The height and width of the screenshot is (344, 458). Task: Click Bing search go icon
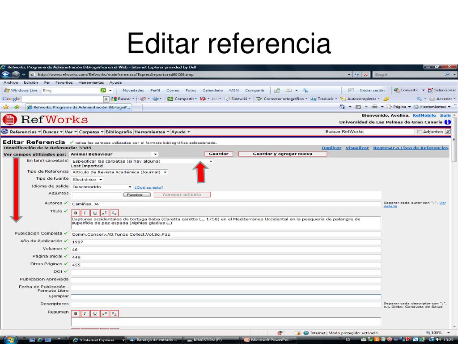103,90
